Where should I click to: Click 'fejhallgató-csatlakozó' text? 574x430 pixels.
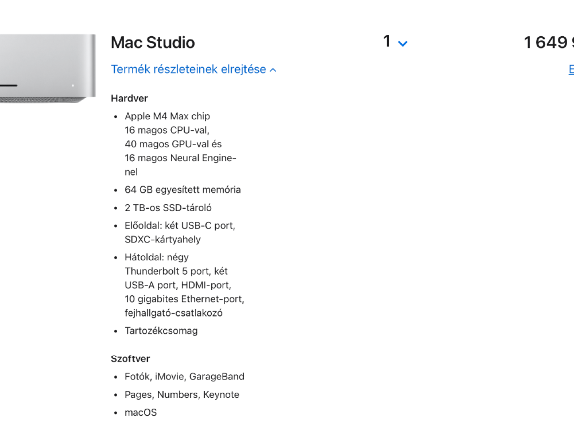click(x=174, y=313)
